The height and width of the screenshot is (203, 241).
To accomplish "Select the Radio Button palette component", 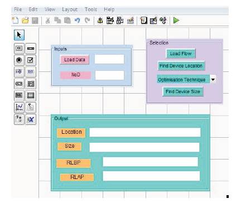I will (19, 60).
